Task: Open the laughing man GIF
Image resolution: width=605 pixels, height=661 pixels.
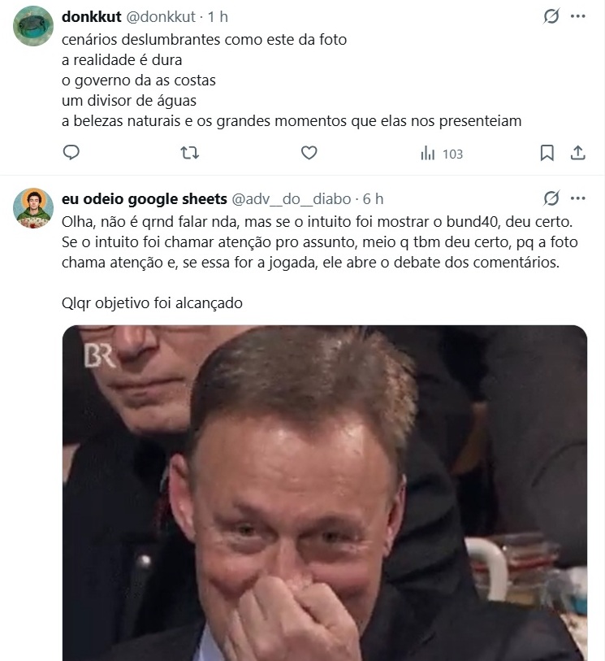Action: pos(325,493)
